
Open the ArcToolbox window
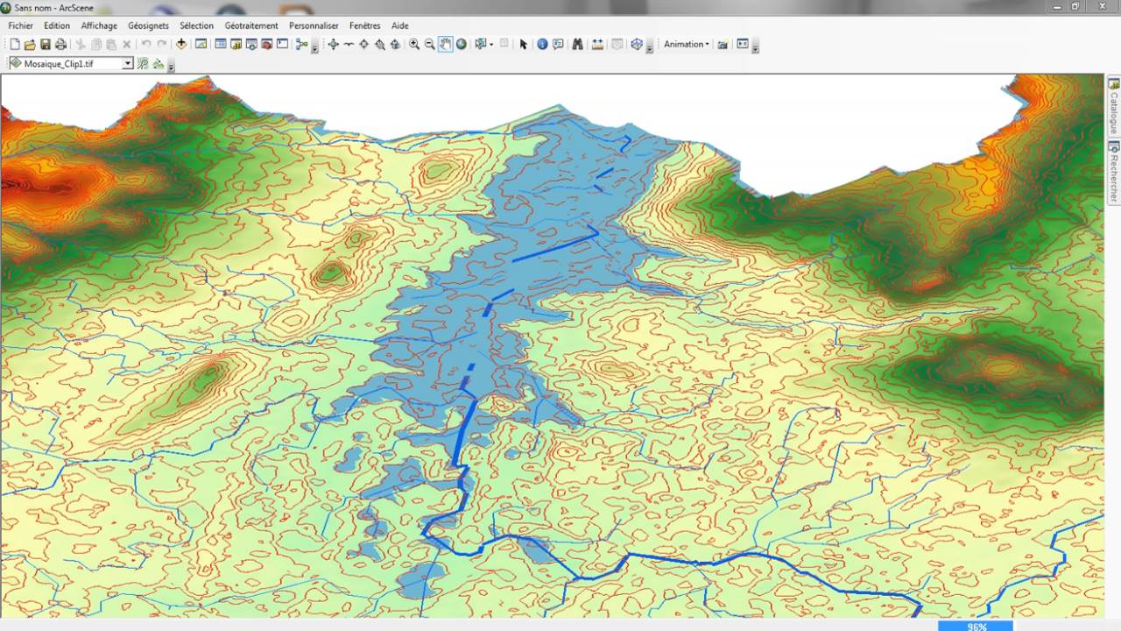tap(266, 44)
